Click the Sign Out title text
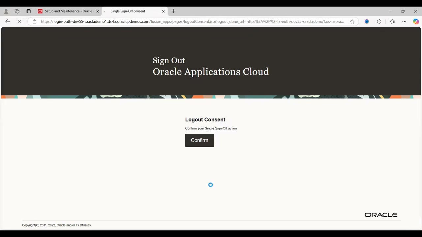This screenshot has height=237, width=422. point(169,61)
